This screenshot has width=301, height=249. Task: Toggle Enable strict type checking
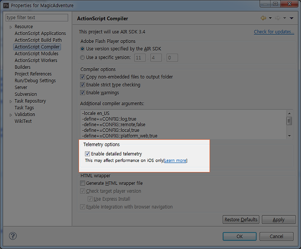click(82, 85)
